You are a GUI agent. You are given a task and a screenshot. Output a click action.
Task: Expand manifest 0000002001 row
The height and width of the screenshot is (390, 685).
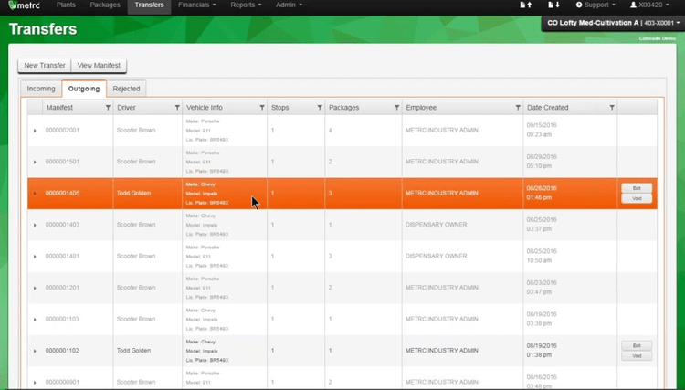[35, 131]
